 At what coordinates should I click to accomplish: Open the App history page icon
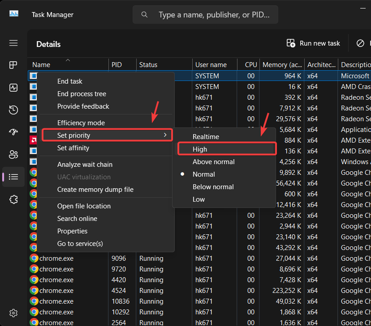tap(13, 110)
